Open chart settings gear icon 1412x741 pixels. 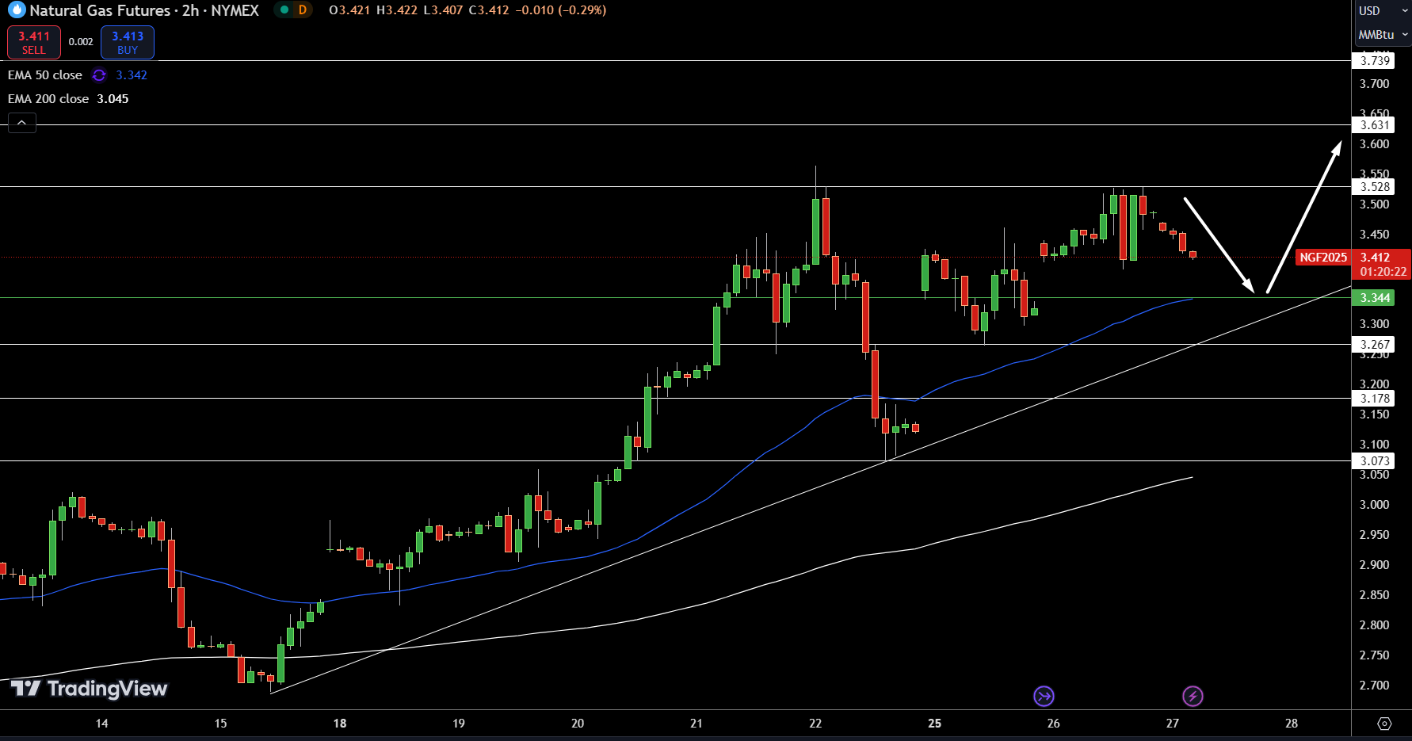(1384, 724)
